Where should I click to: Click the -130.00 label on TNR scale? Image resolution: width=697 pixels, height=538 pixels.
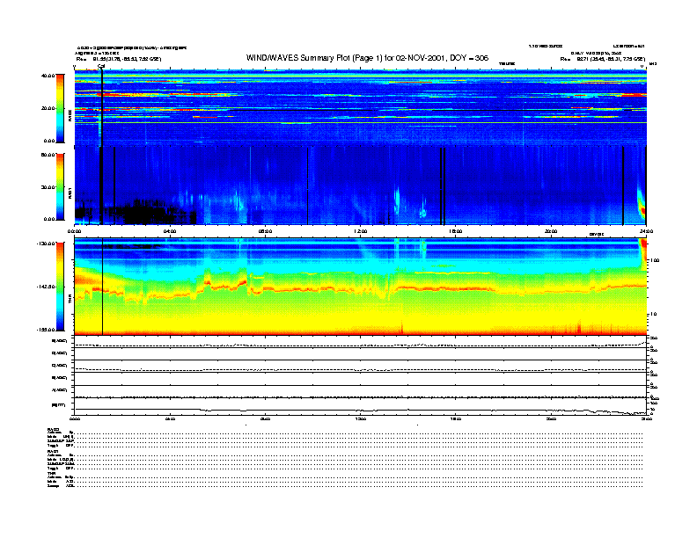tap(47, 244)
